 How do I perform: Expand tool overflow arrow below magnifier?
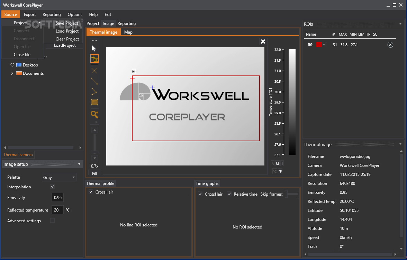point(96,122)
